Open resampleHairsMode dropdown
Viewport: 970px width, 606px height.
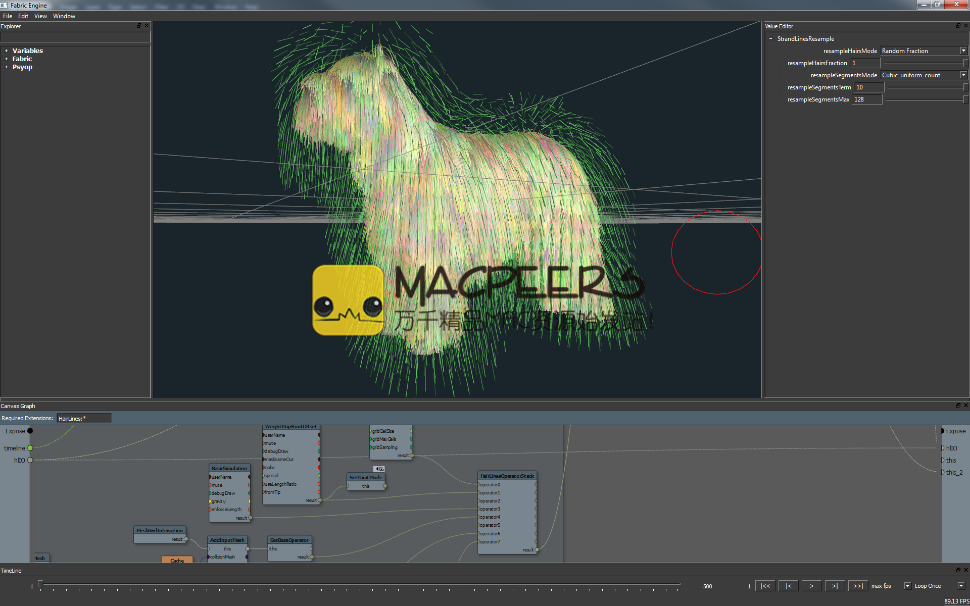coord(963,51)
